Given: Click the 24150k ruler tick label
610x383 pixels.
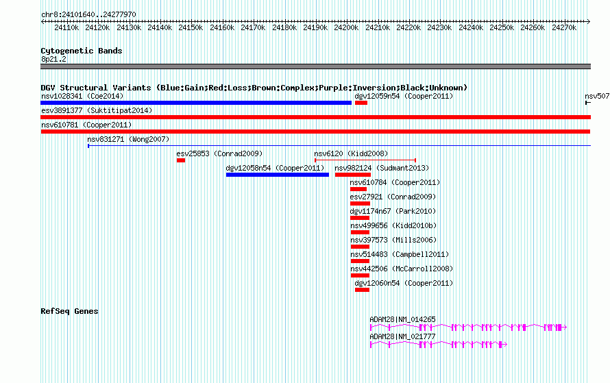Looking at the screenshot, I should (x=191, y=27).
